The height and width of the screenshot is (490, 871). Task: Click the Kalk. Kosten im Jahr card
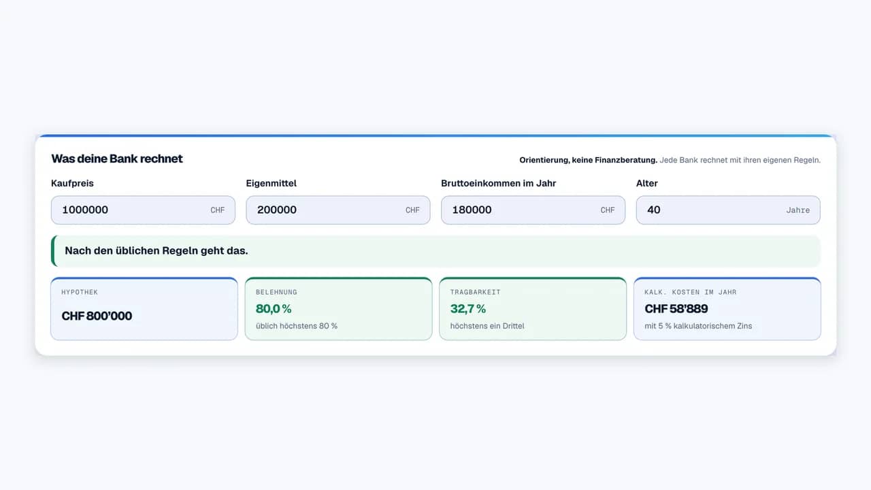tap(727, 309)
